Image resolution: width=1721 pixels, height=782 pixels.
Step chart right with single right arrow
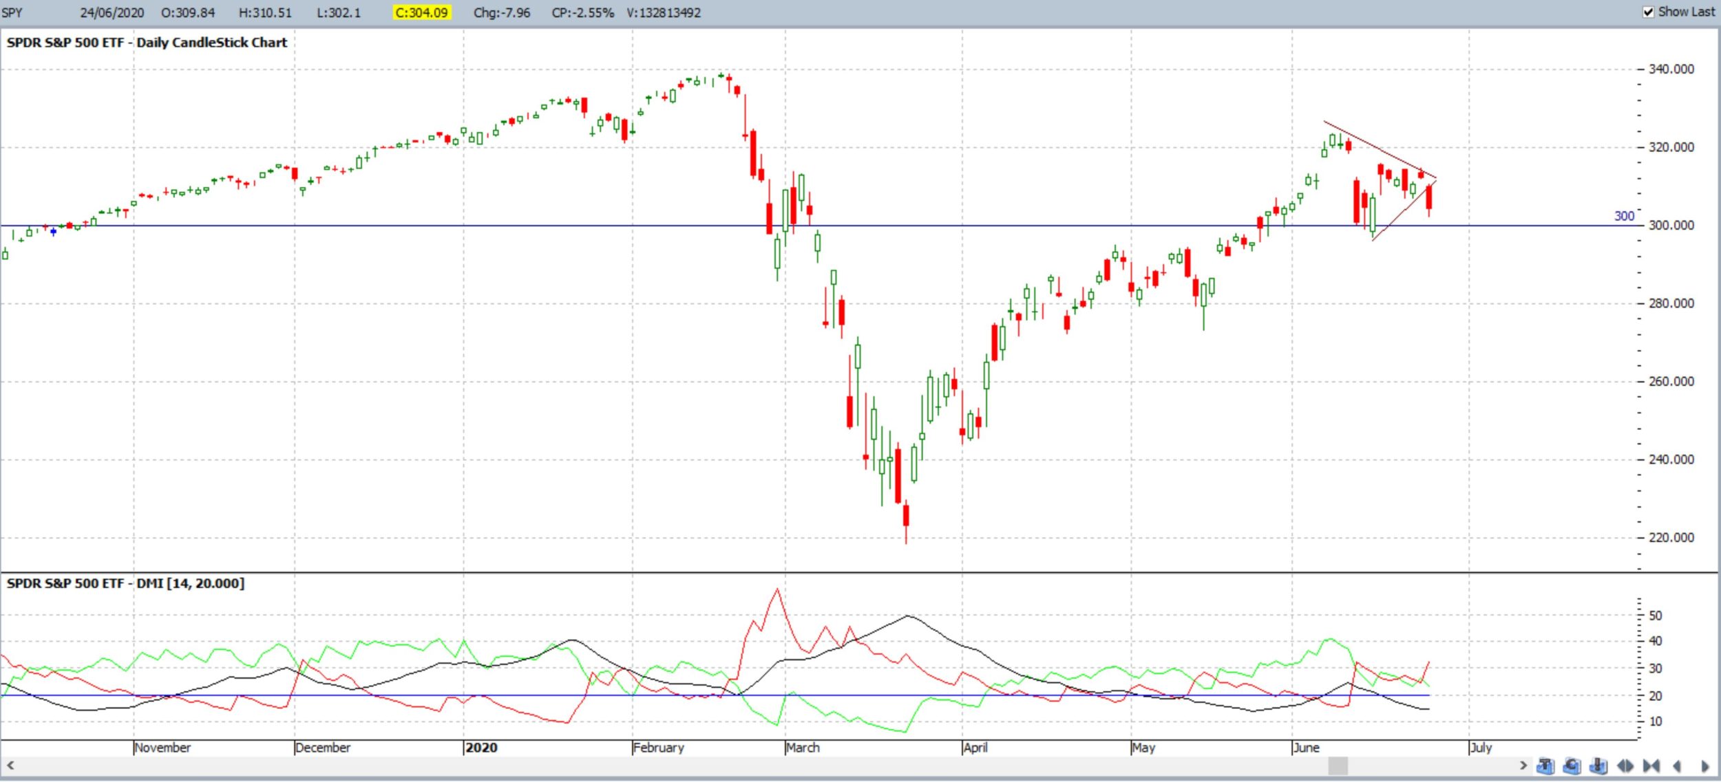(x=1705, y=765)
